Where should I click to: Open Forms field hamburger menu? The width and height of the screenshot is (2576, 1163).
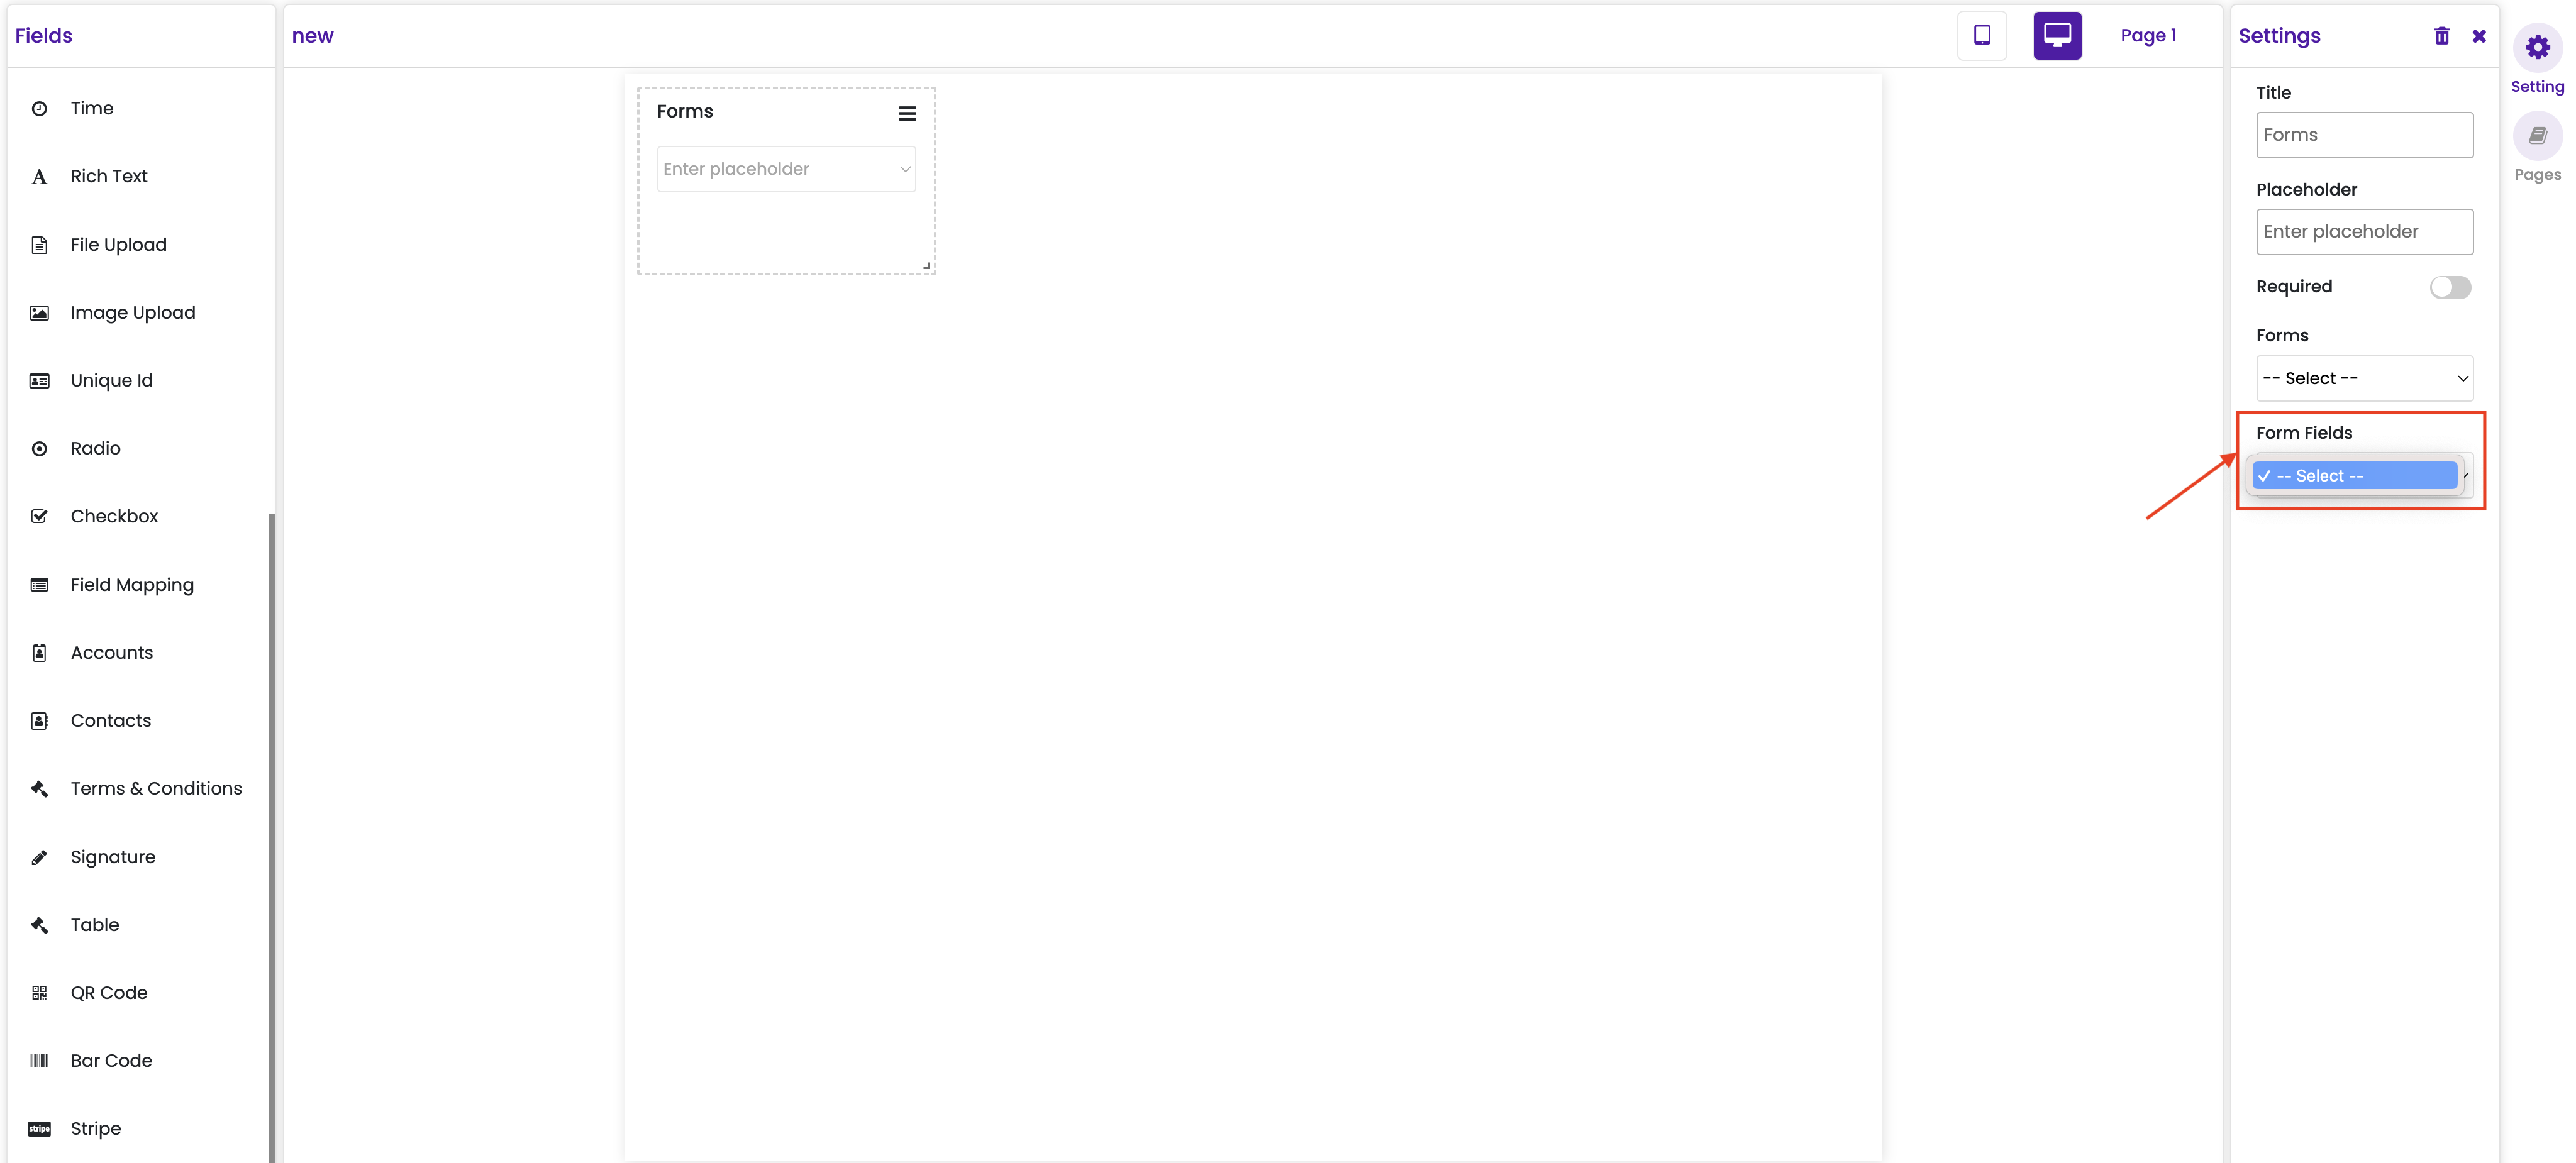907,114
